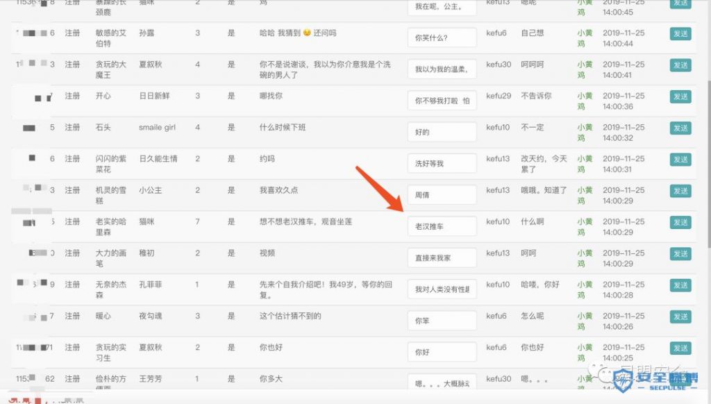Click timestamp 2019-11-25 14:00:44
711x404 pixels.
coord(624,38)
